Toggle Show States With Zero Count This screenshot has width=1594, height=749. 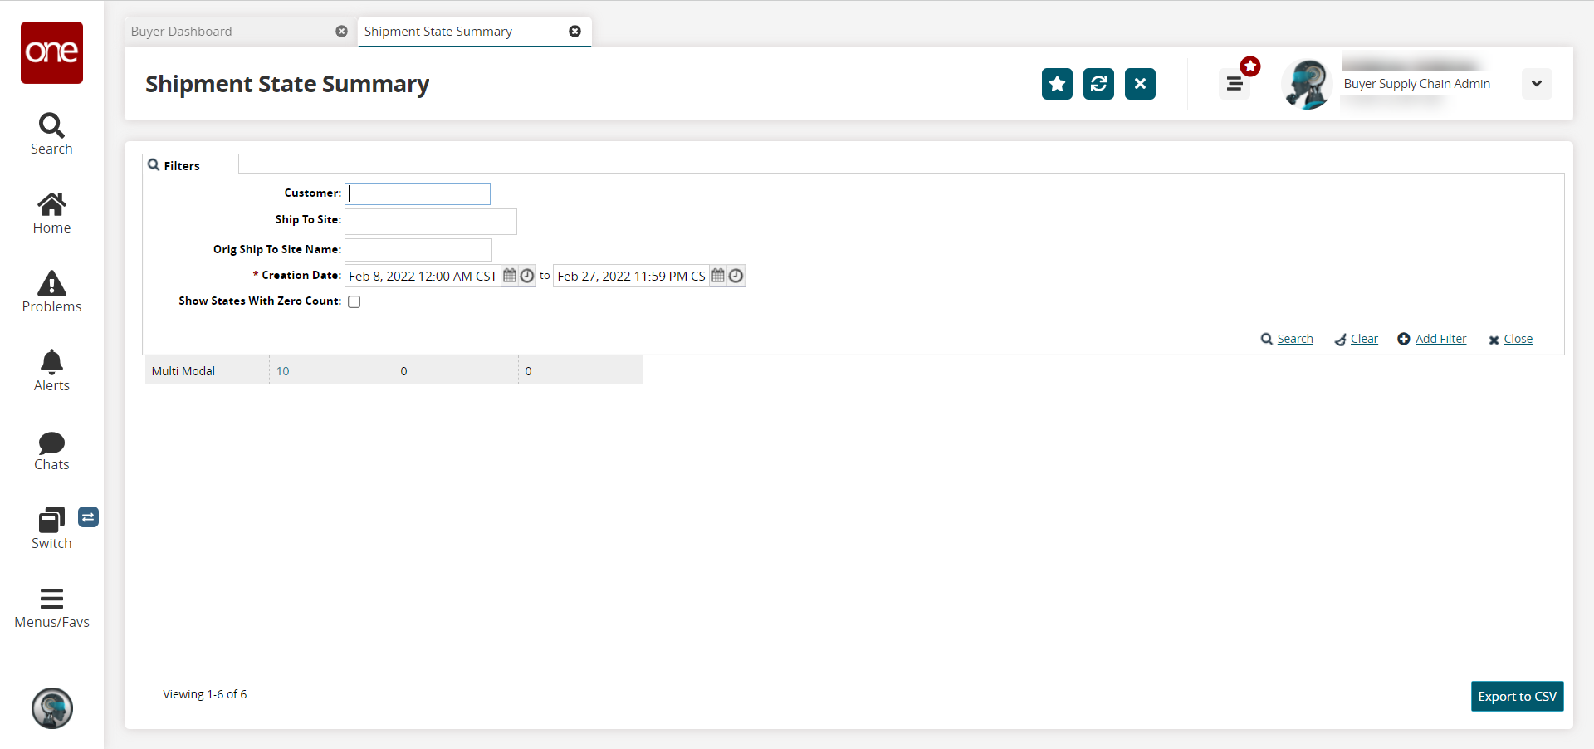[x=354, y=301]
